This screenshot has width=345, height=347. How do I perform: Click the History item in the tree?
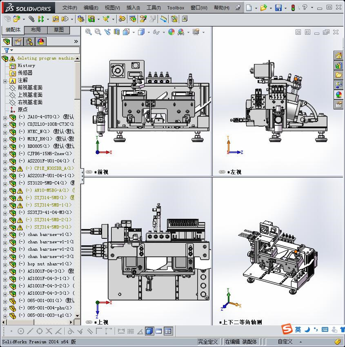pyautogui.click(x=26, y=66)
